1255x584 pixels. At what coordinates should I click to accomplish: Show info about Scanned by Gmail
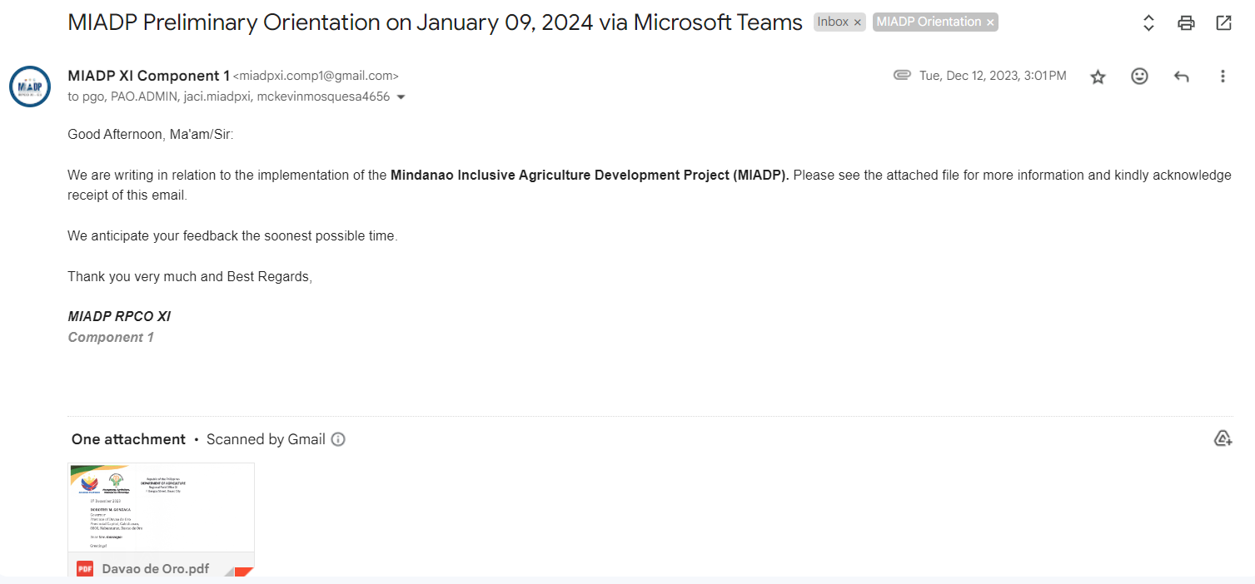pos(338,439)
